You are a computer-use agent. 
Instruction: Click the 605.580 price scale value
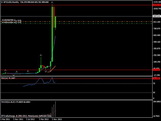click(x=157, y=35)
